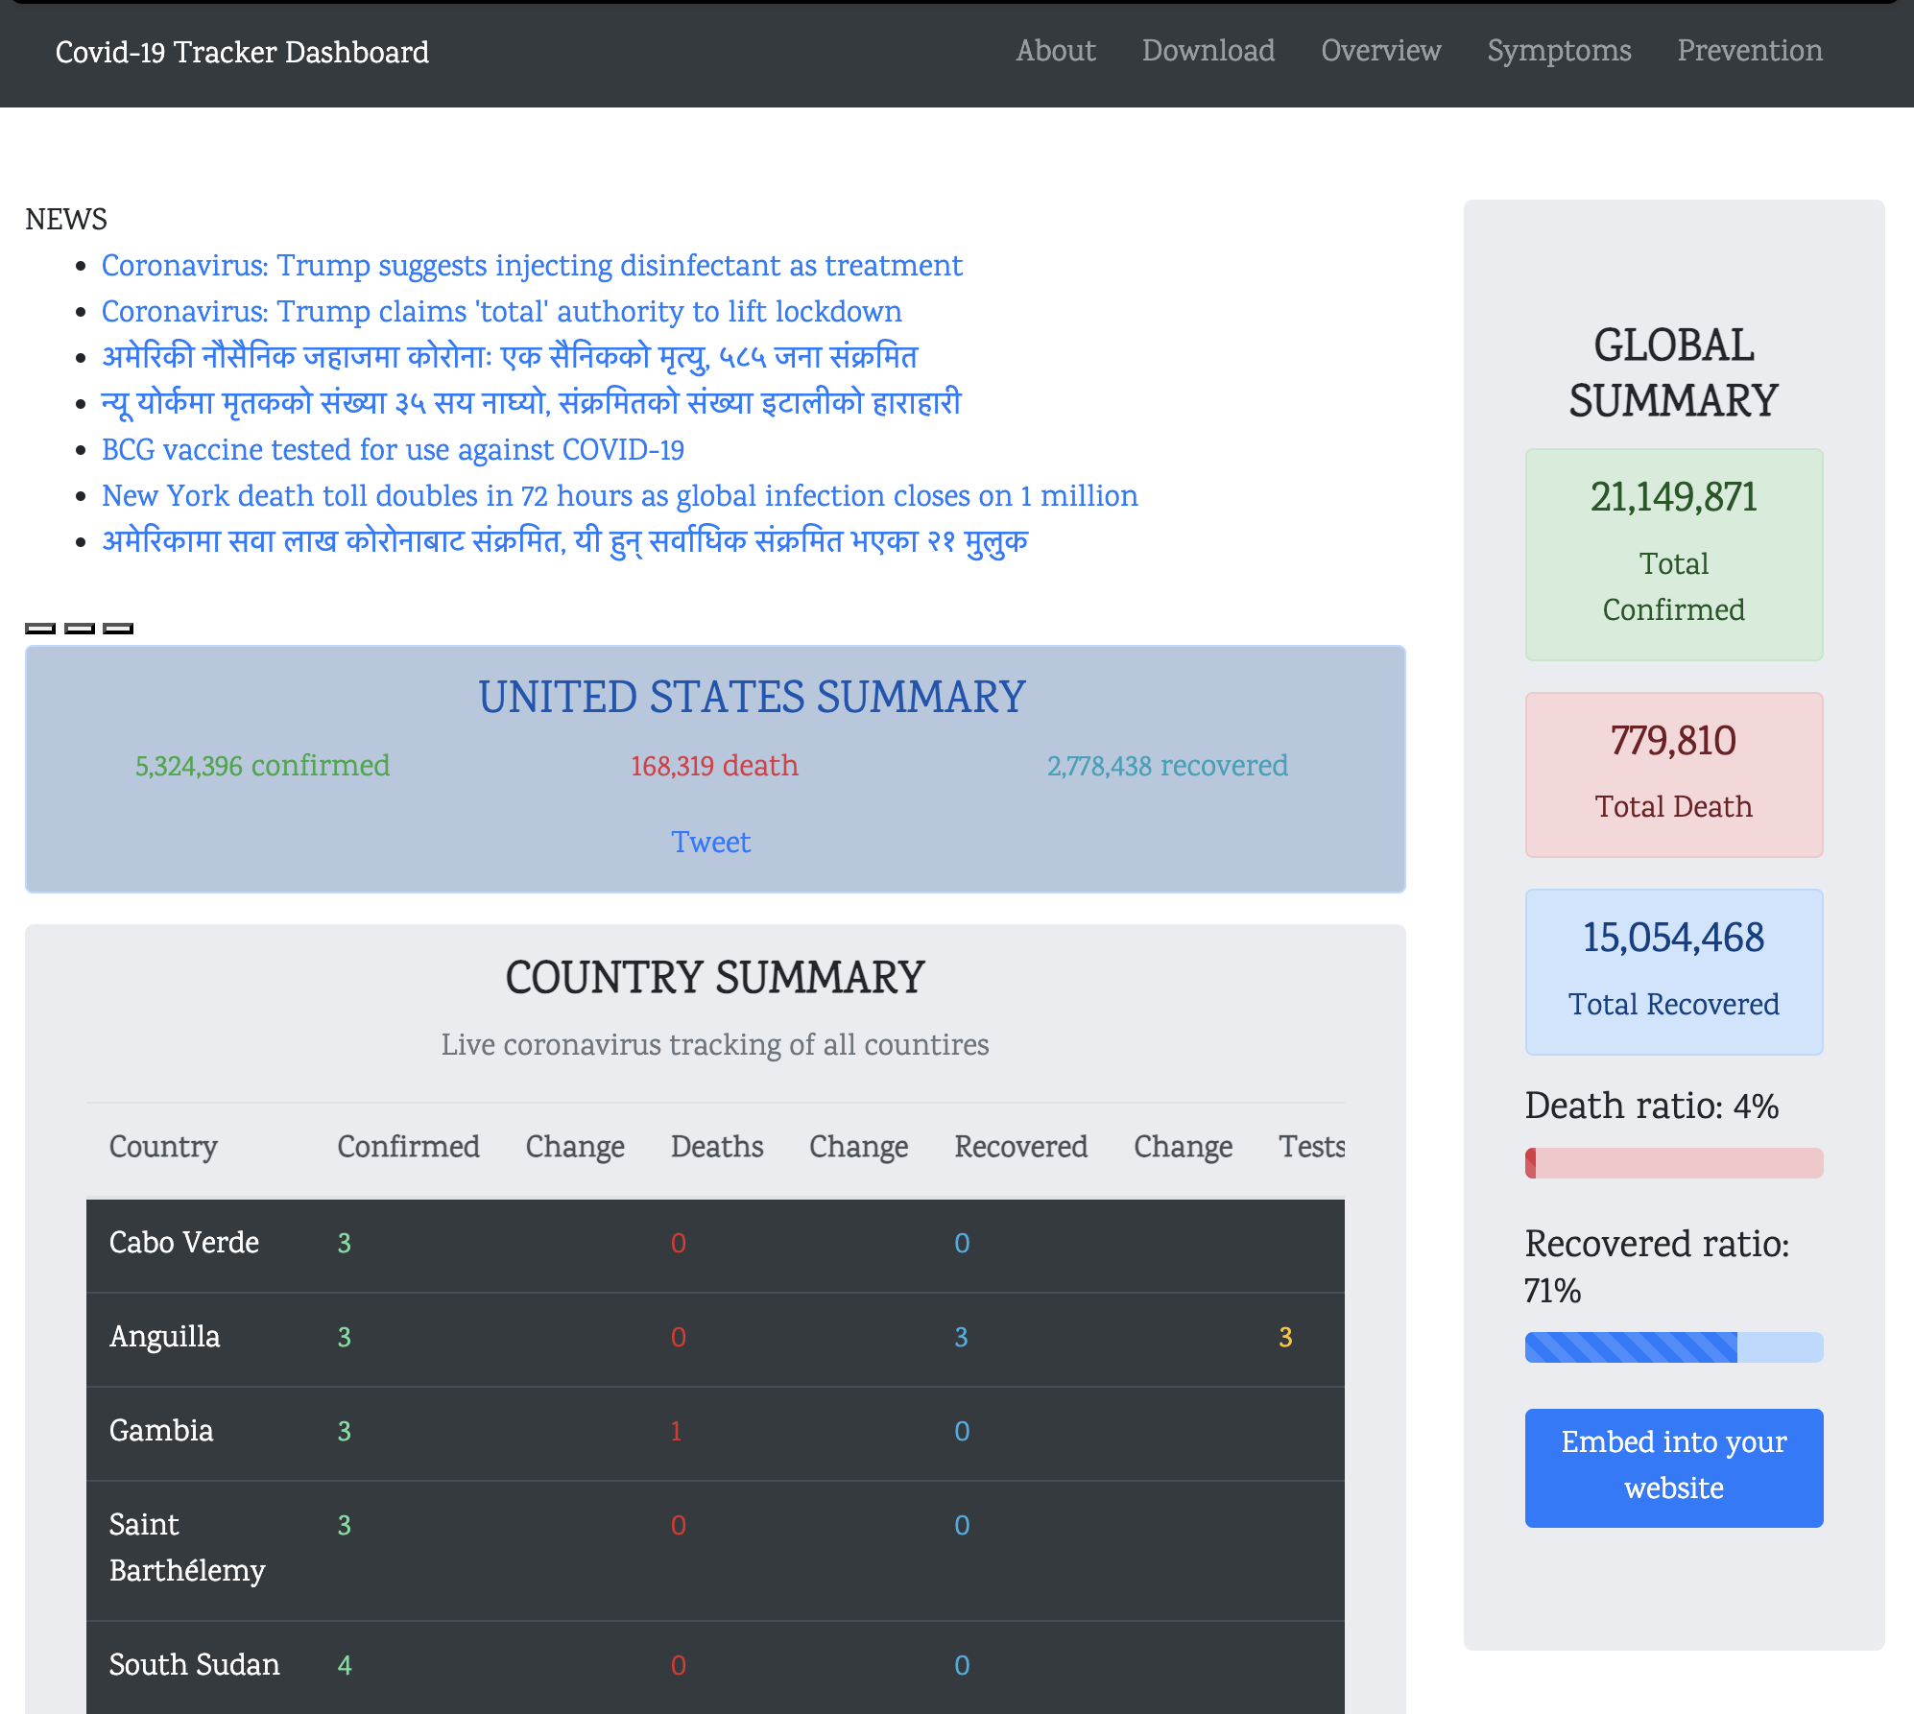Select the third carousel indicator bar
Viewport: 1914px width, 1714px height.
[118, 629]
